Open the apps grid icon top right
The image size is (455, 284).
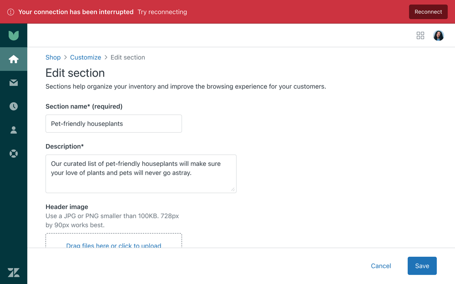point(420,35)
